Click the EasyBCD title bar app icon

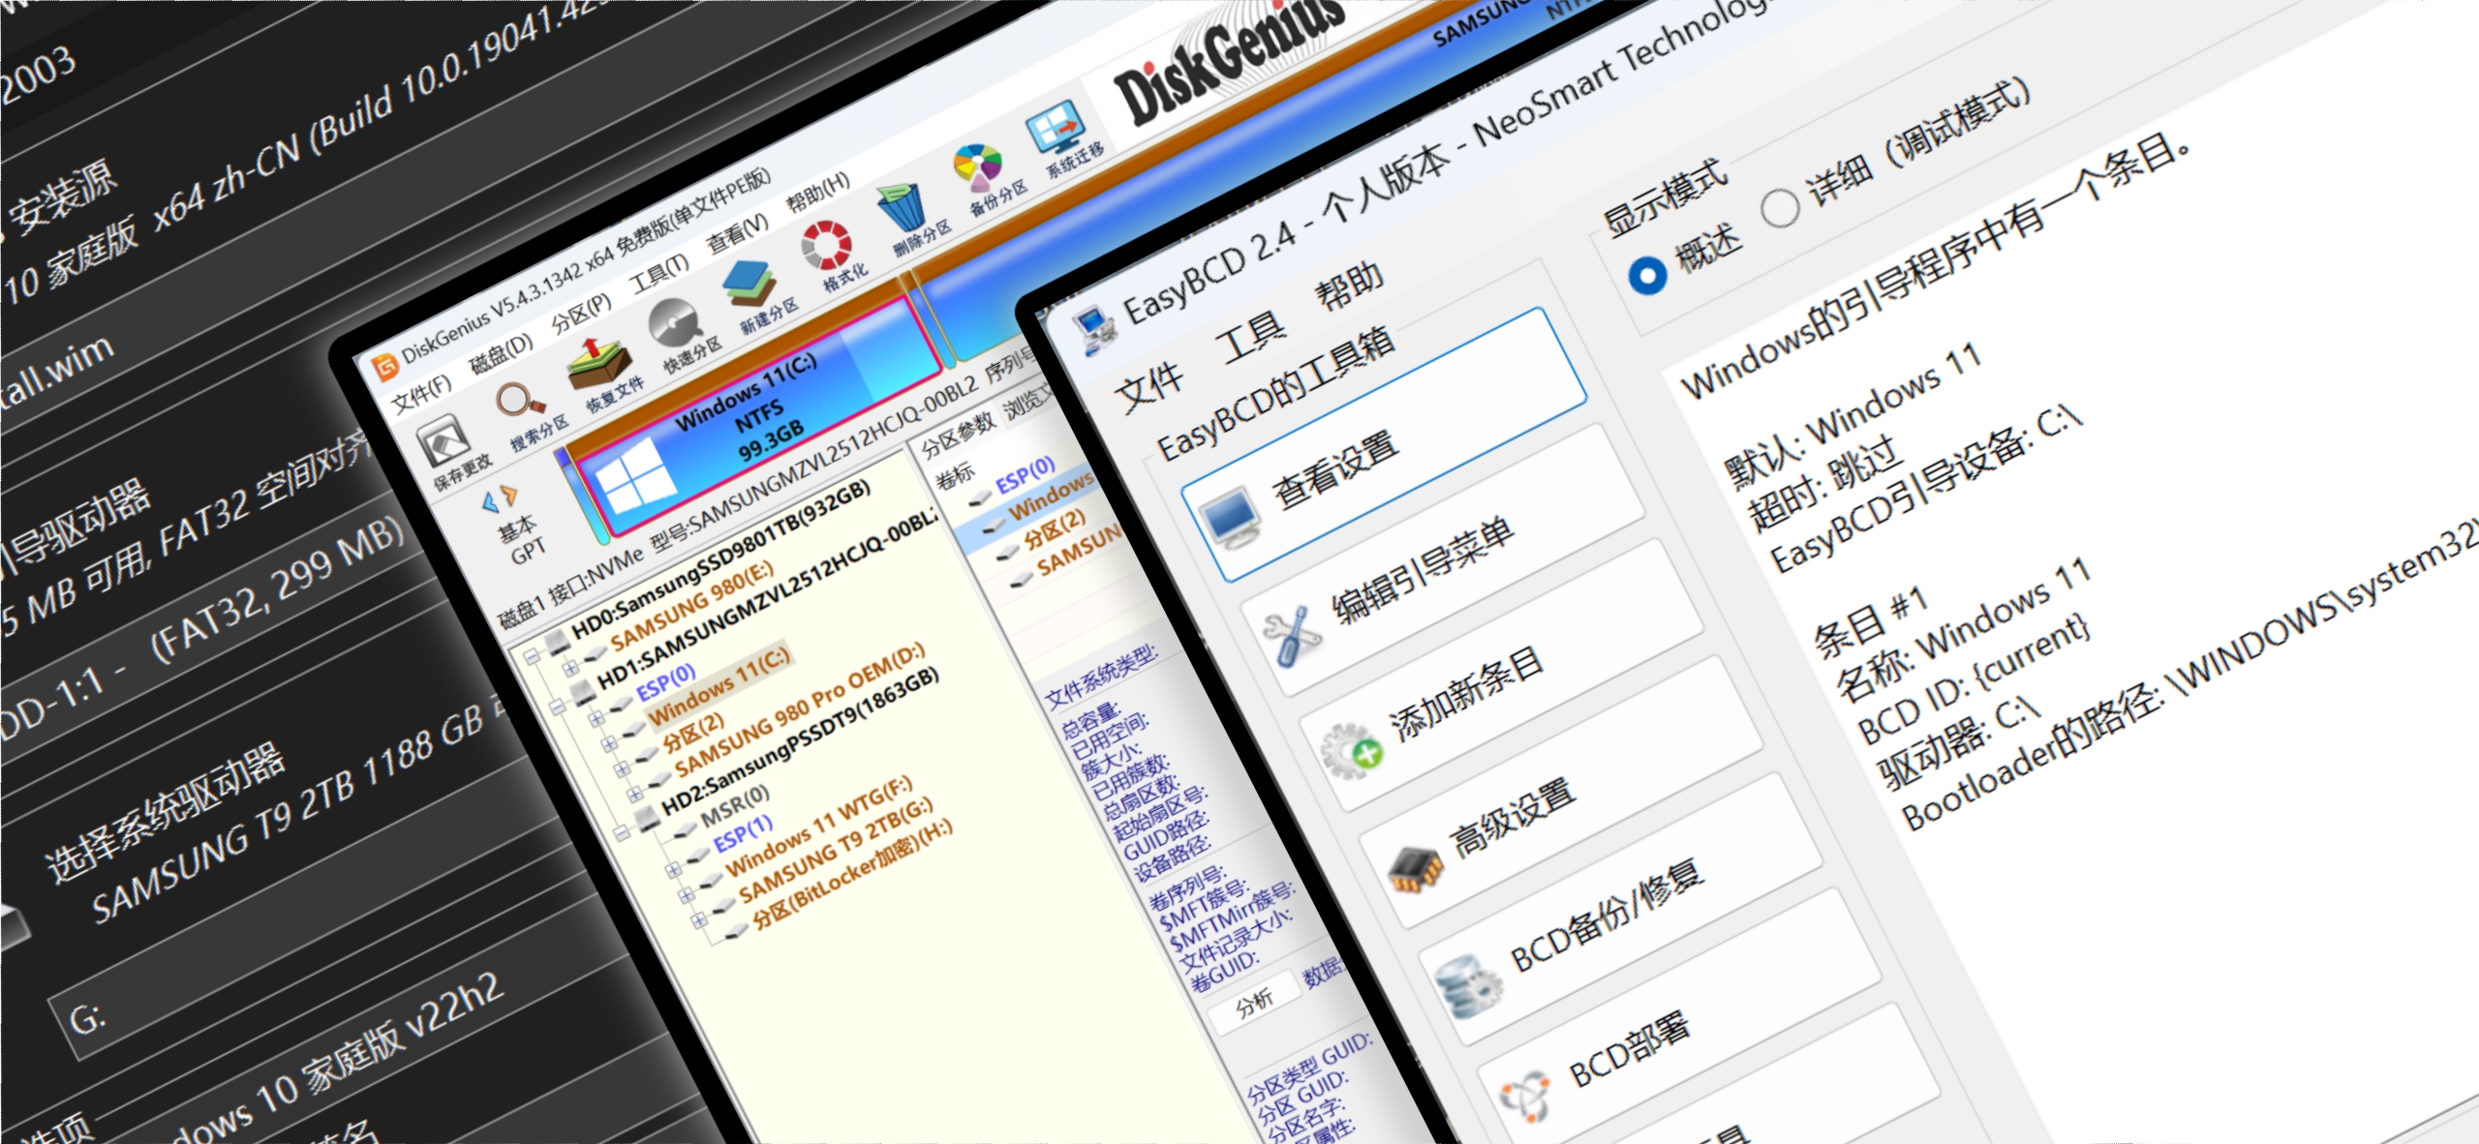pyautogui.click(x=1094, y=331)
